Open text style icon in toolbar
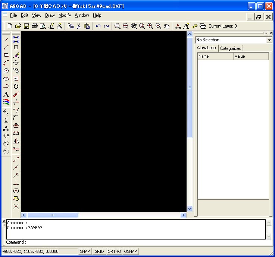 pos(186,26)
